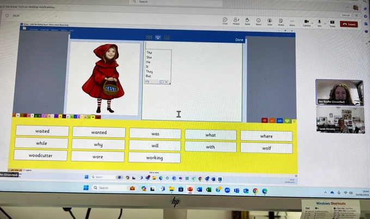This screenshot has width=370, height=219.
Task: Click the red delete word icon
Action: [264, 120]
